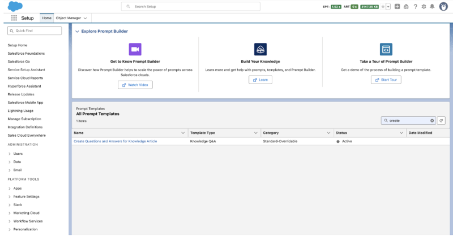453x236 pixels.
Task: Open Global Actions plus icon
Action: tap(398, 6)
